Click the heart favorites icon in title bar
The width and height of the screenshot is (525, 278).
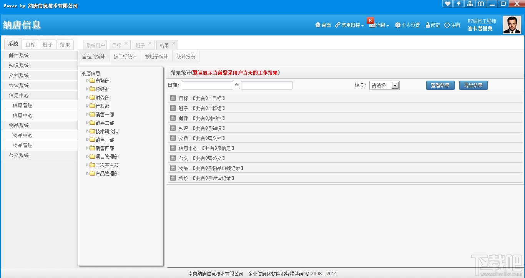[x=447, y=4]
